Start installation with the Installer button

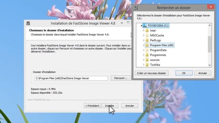pyautogui.click(x=110, y=106)
